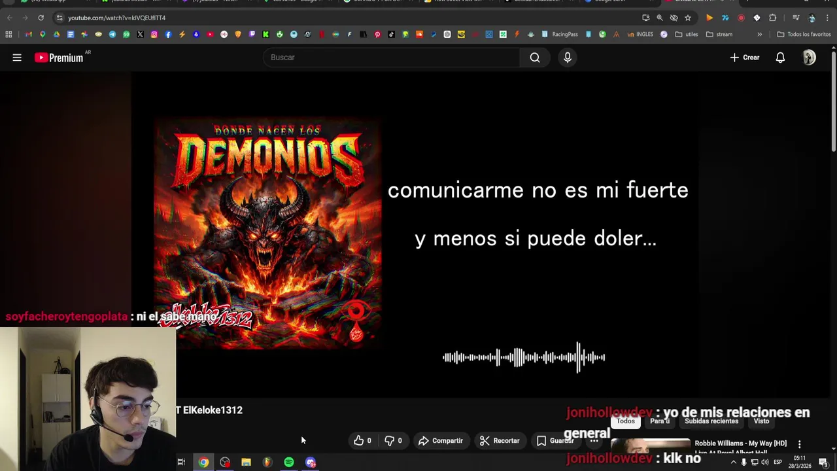Image resolution: width=837 pixels, height=471 pixels.
Task: Click Chrome icon in the taskbar
Action: [x=204, y=462]
